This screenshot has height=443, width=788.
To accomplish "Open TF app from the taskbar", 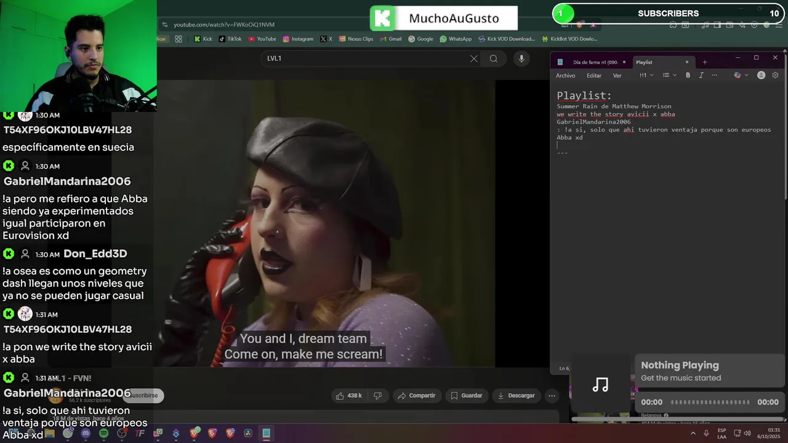I will (x=140, y=434).
